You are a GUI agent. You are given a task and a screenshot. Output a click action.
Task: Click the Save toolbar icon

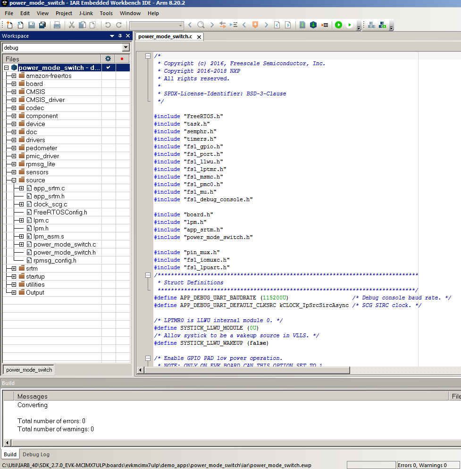click(x=31, y=25)
